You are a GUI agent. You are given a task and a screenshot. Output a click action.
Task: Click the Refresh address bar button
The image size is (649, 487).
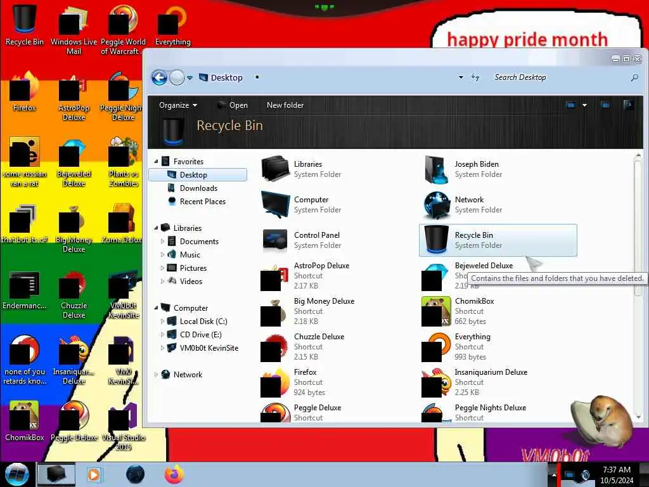(475, 77)
